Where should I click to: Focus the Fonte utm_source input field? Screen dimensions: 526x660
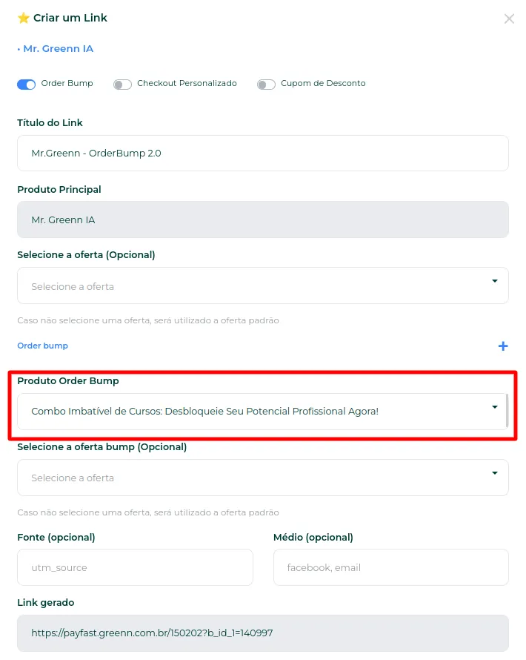[135, 567]
